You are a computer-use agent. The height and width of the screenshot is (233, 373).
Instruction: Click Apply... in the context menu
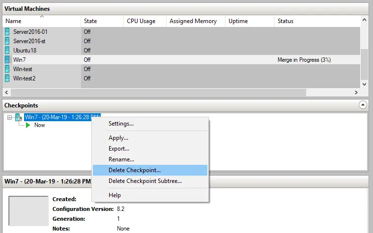[118, 138]
